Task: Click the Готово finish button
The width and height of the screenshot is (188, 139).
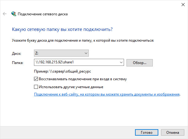Action: tap(147, 132)
